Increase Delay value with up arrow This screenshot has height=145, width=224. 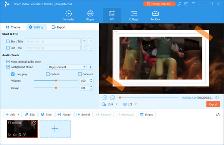coord(91,87)
